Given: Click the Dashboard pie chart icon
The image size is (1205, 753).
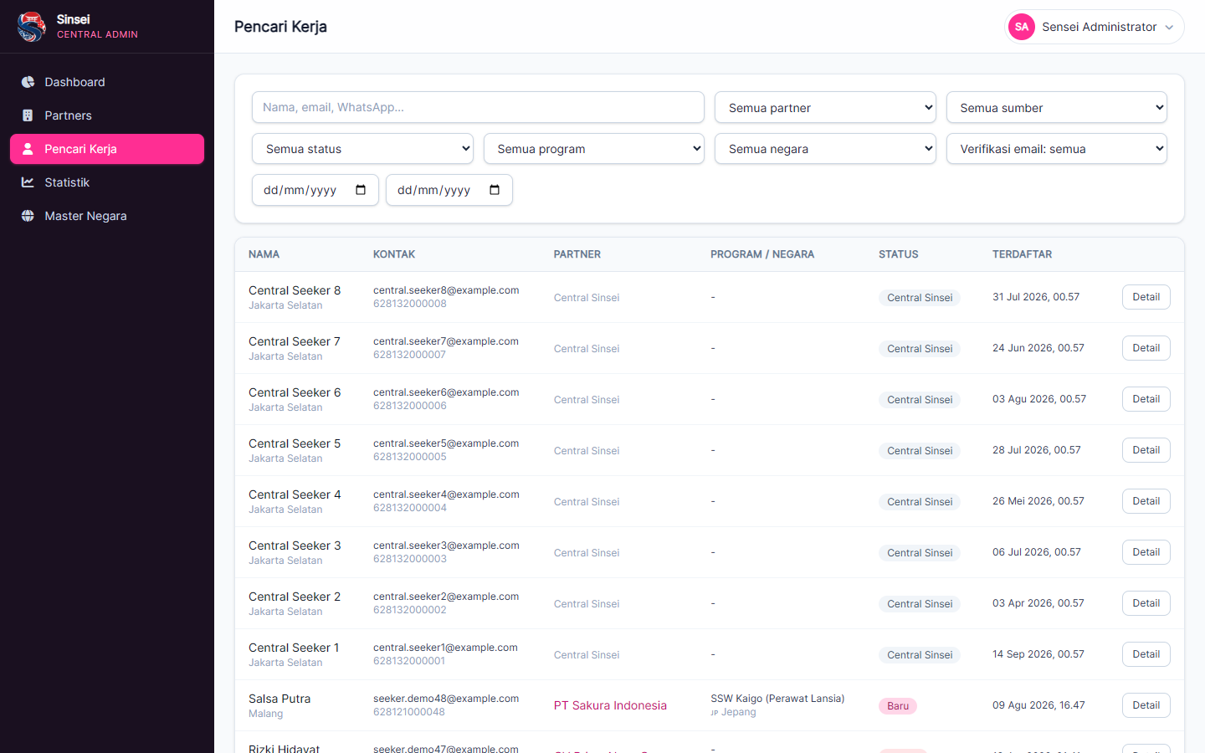Looking at the screenshot, I should (28, 82).
